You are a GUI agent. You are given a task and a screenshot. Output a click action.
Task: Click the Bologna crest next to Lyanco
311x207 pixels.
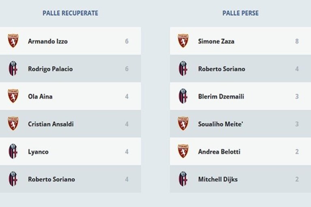click(x=13, y=152)
